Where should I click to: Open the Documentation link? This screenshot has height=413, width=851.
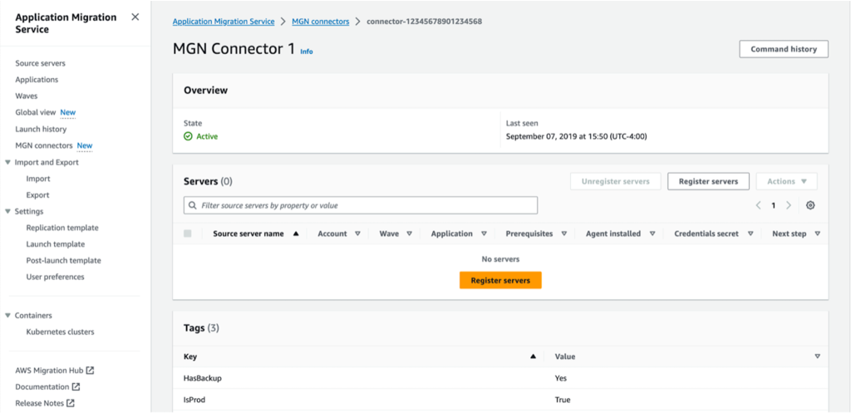[42, 387]
